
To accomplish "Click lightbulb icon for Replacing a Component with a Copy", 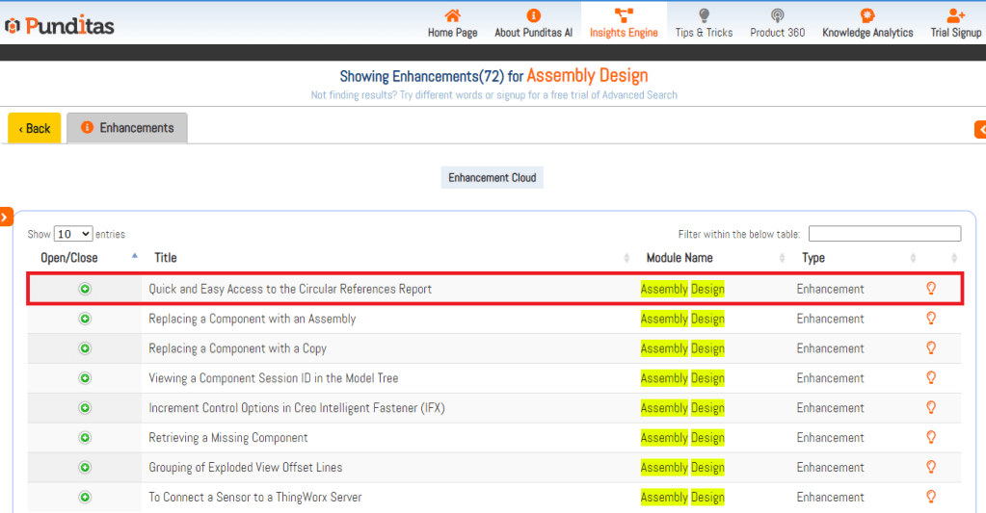I will tap(931, 348).
